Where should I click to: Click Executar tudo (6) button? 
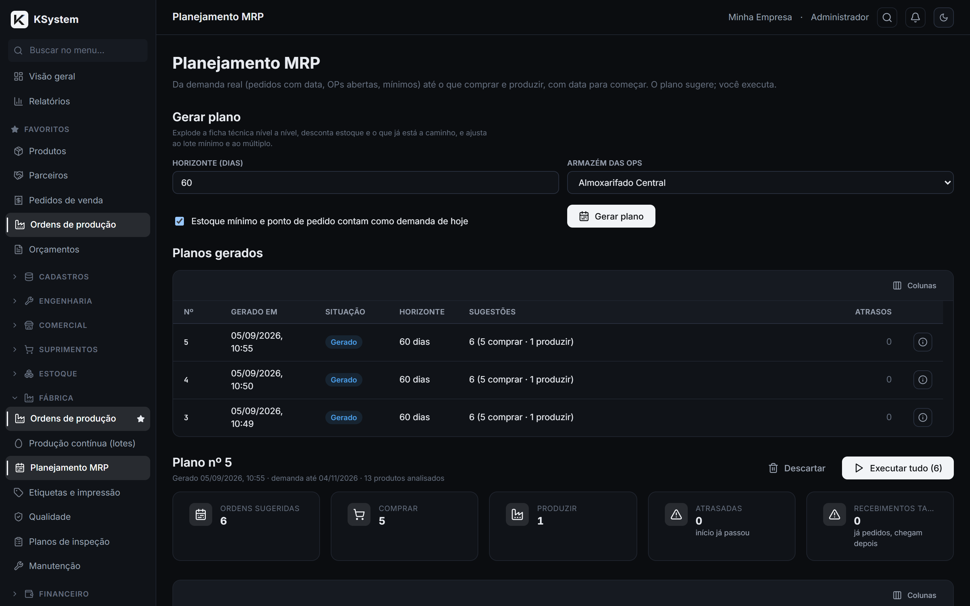tap(898, 468)
